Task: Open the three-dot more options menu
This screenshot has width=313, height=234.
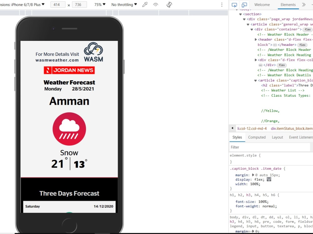Action: tap(222, 5)
